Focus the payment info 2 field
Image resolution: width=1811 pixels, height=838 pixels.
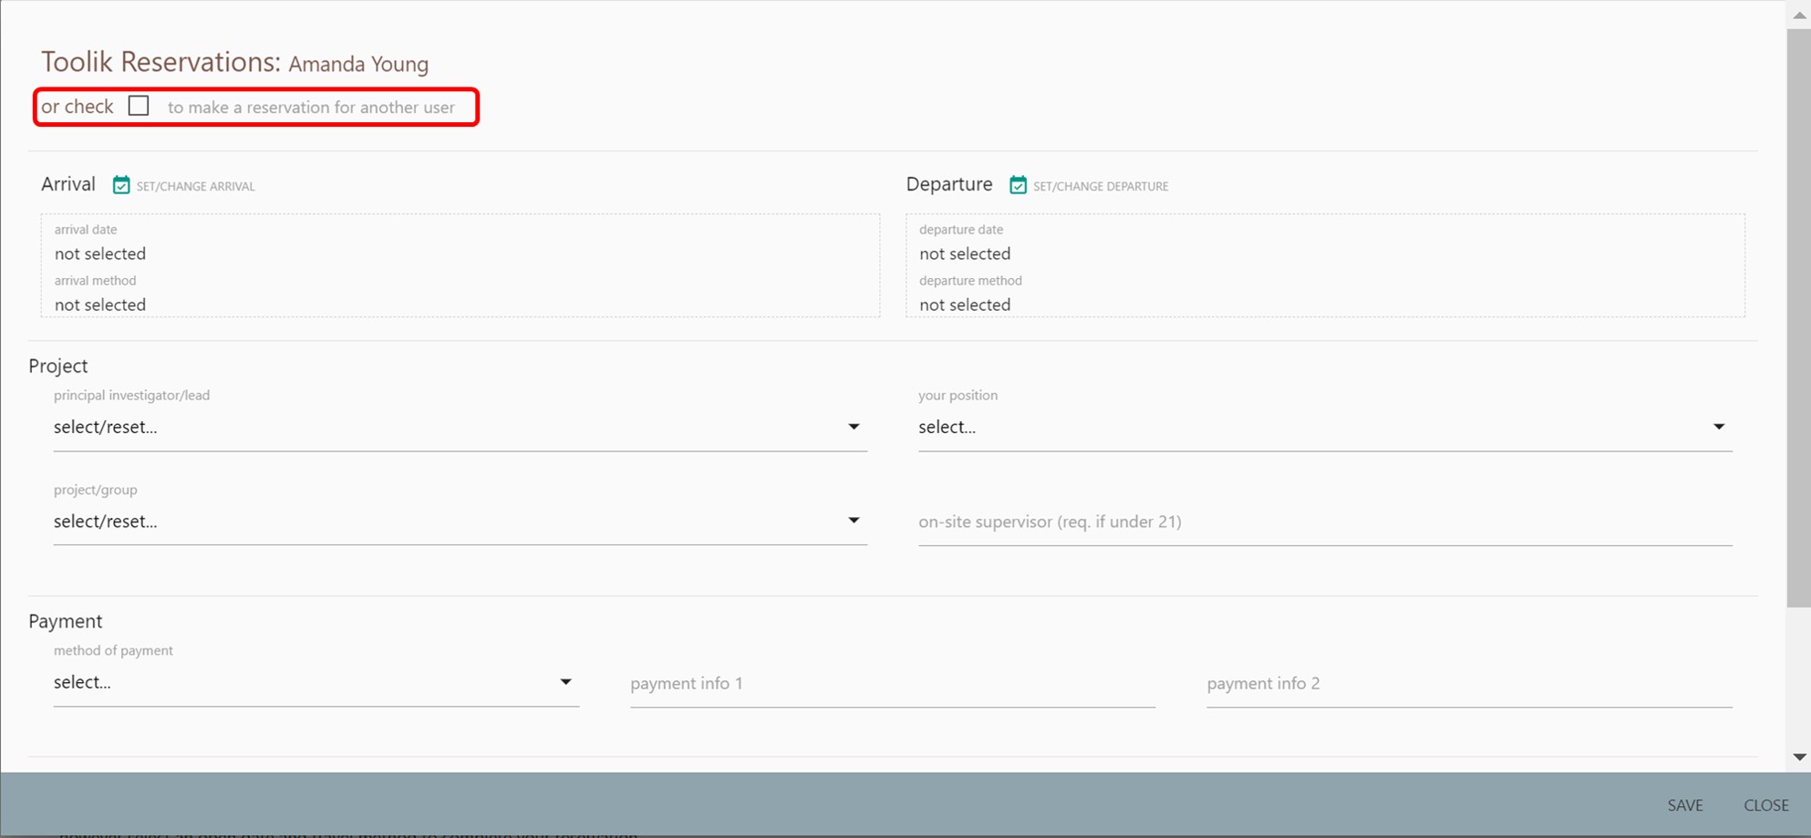[1468, 683]
